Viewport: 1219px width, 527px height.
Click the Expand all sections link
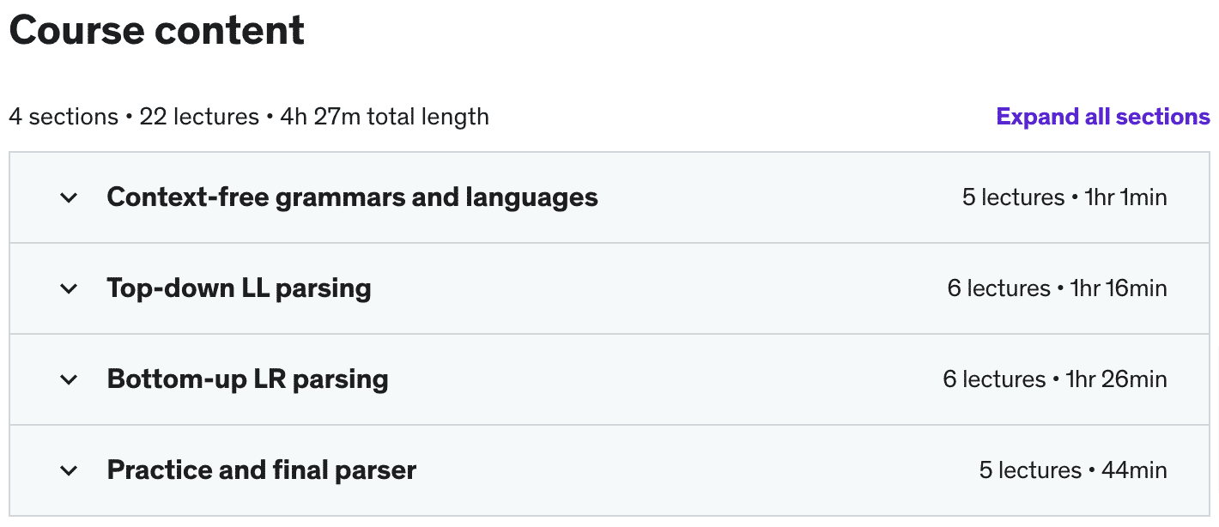[1103, 117]
